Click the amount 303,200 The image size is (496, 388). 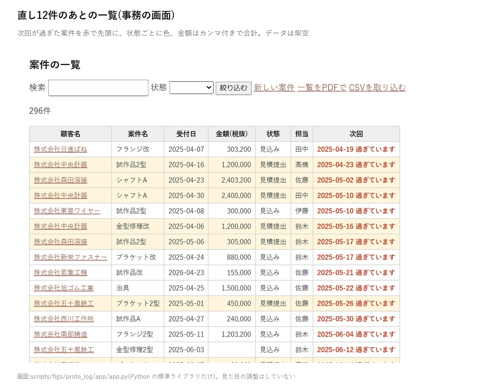pos(239,149)
